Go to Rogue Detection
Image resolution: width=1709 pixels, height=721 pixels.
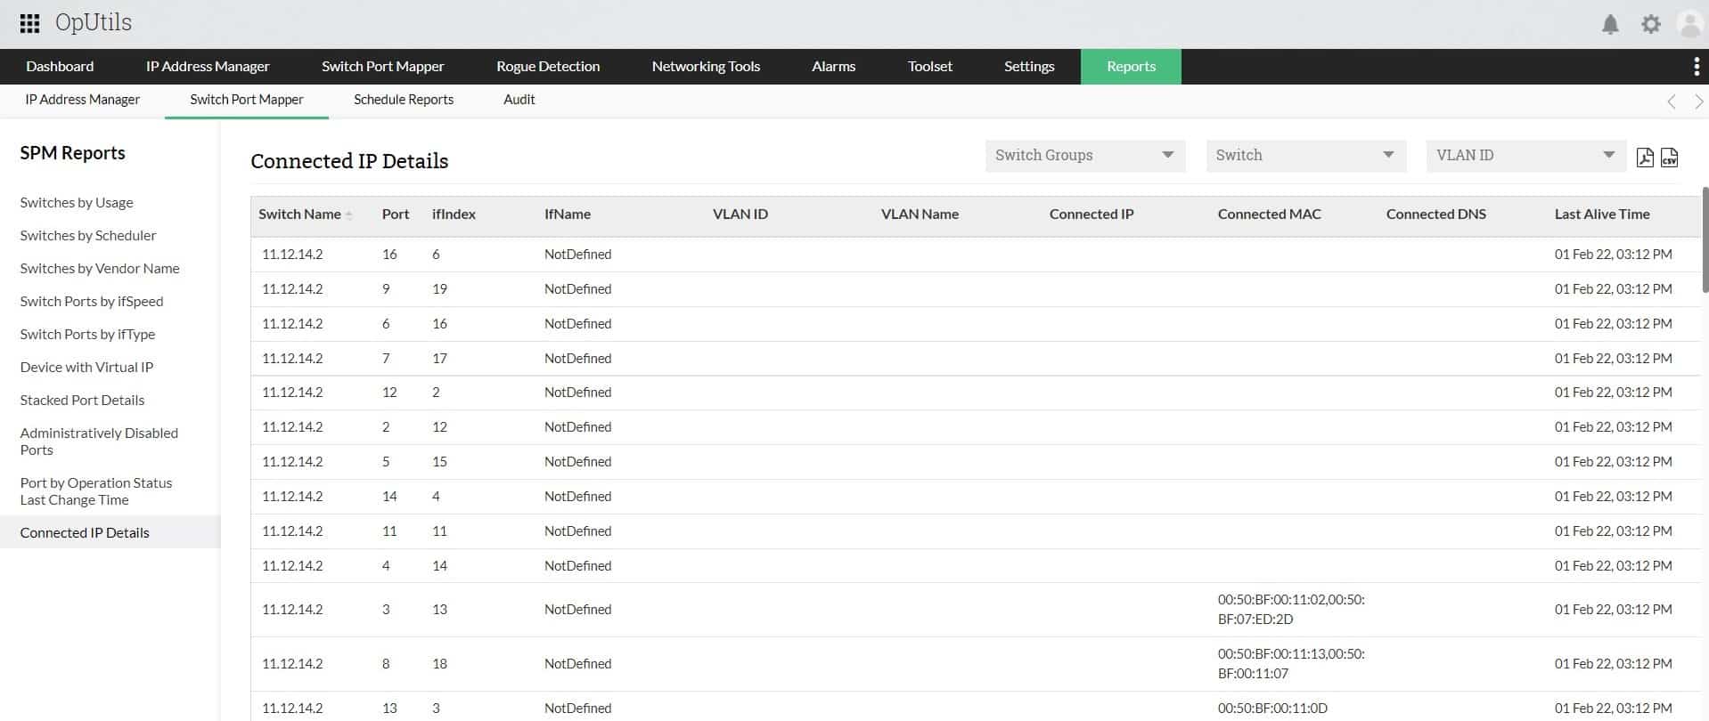click(x=548, y=67)
